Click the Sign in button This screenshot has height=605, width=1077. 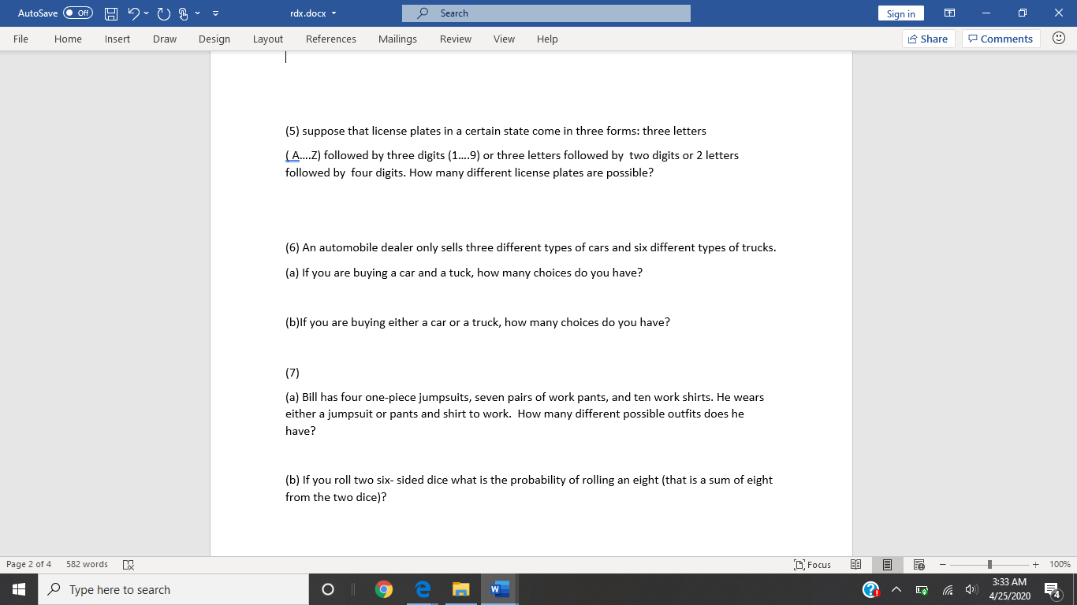click(x=900, y=13)
